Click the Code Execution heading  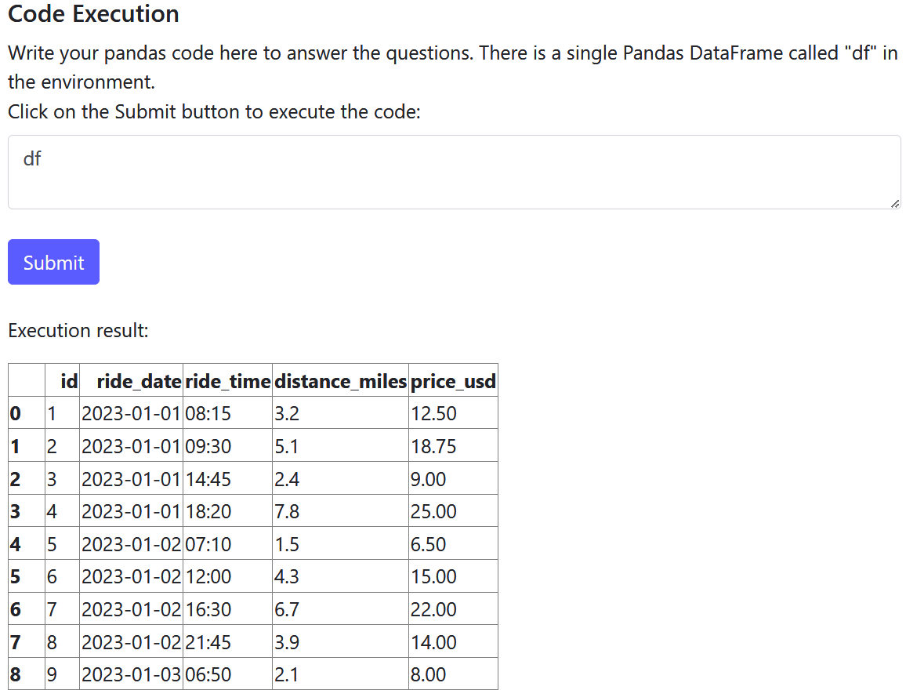tap(93, 13)
